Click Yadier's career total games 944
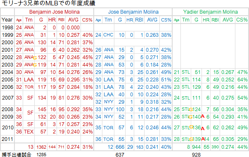This screenshot has height=157, width=249. pos(196,147)
